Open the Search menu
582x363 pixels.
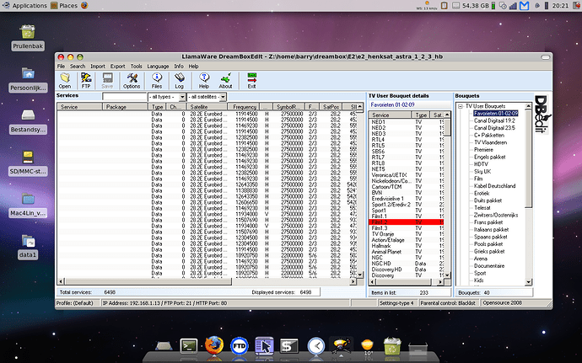[78, 66]
